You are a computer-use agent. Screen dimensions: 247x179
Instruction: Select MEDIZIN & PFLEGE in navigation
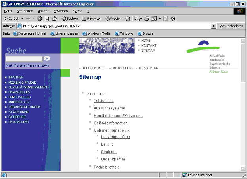[22, 82]
